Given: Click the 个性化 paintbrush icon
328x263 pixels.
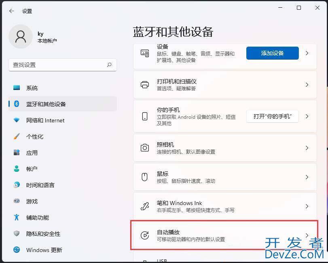Looking at the screenshot, I should point(17,136).
